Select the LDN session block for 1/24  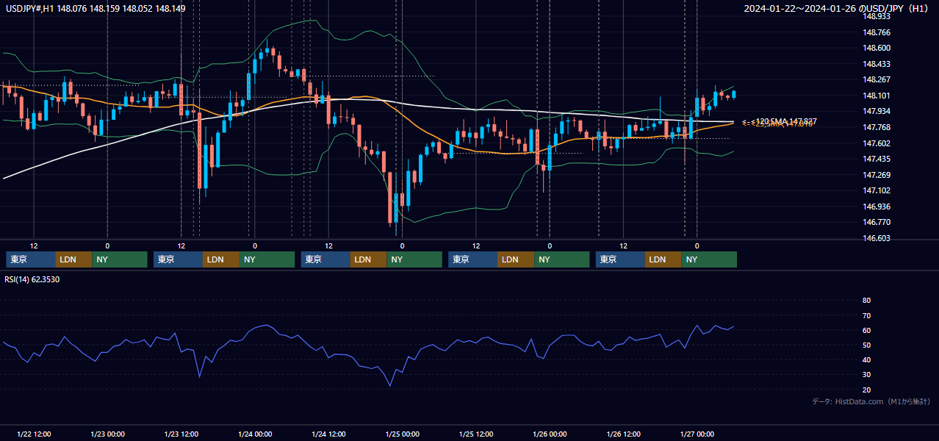[369, 259]
